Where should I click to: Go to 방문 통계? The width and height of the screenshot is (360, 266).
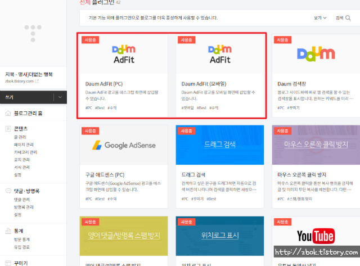coord(22,240)
